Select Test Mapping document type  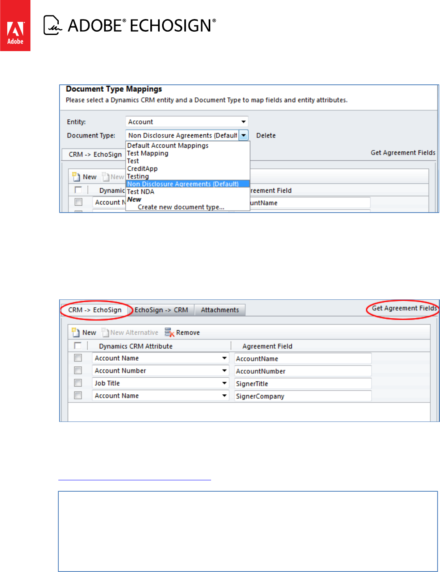coord(147,153)
